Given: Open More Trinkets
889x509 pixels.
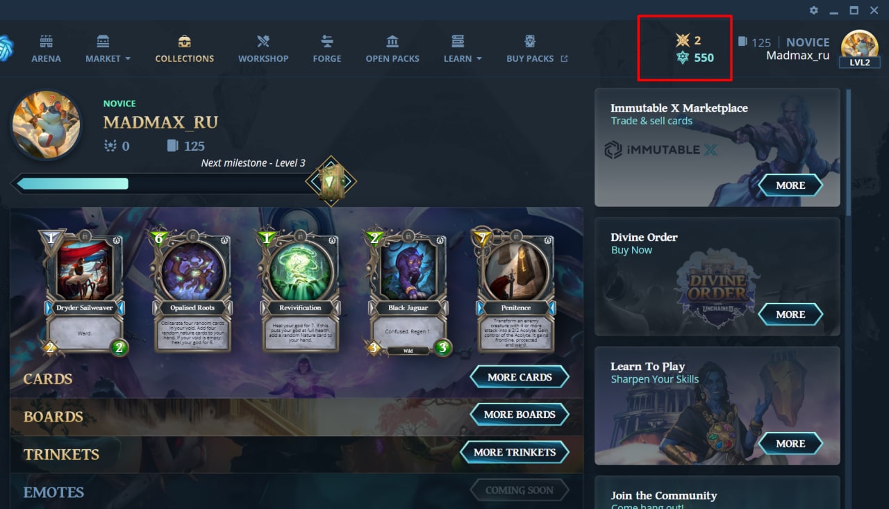Looking at the screenshot, I should [515, 452].
